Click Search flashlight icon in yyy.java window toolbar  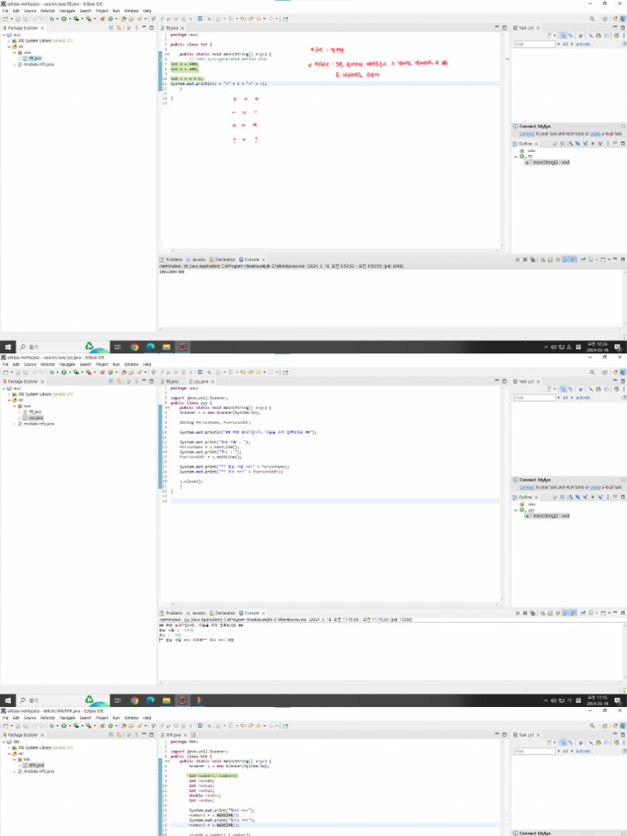(139, 372)
